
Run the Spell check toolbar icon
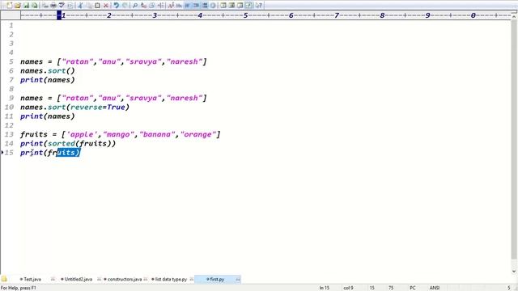click(x=62, y=6)
